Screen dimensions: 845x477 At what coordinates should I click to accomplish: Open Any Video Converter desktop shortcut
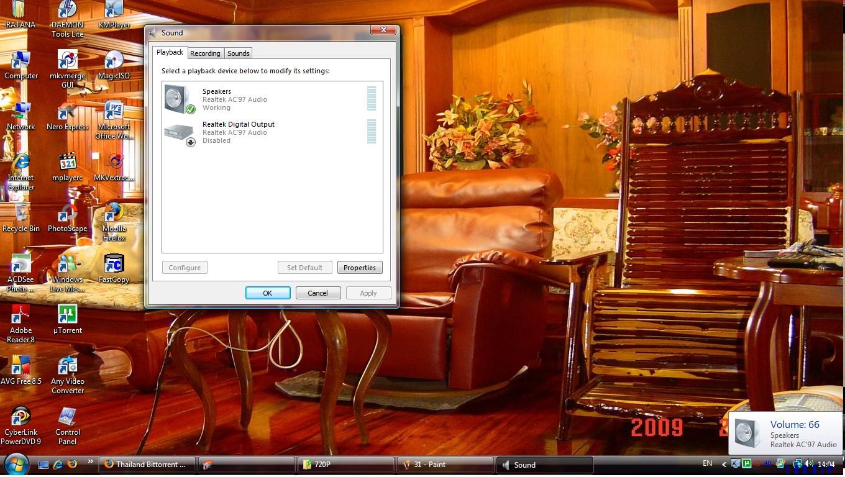68,375
